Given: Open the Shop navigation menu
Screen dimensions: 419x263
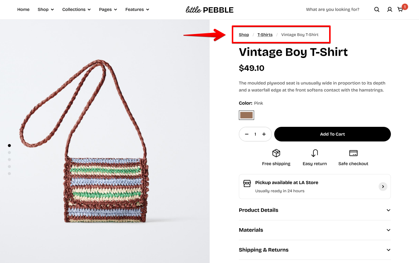Looking at the screenshot, I should pos(46,9).
